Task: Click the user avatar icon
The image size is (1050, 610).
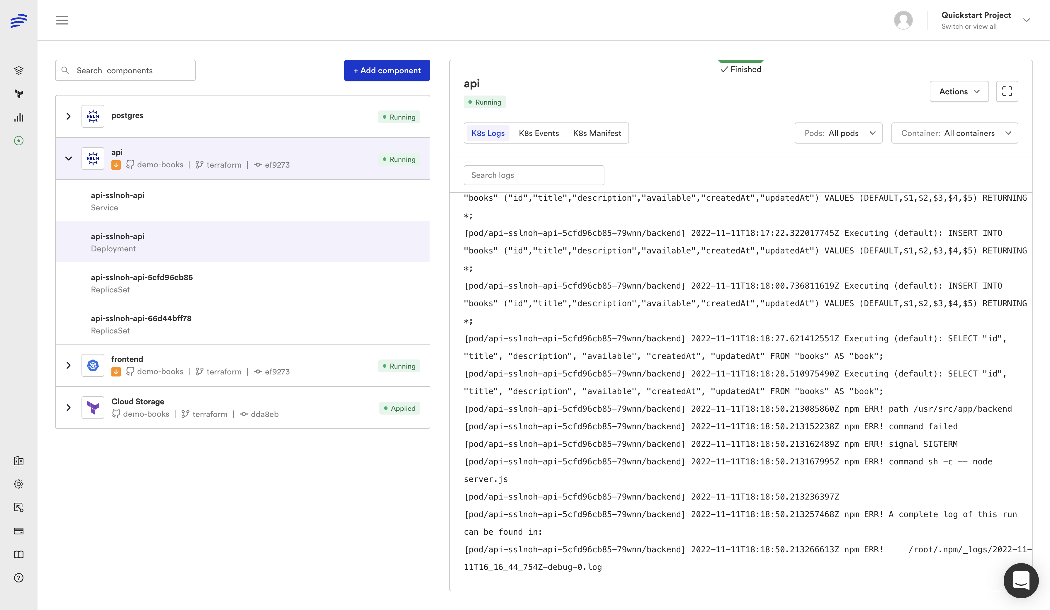Action: [x=903, y=20]
